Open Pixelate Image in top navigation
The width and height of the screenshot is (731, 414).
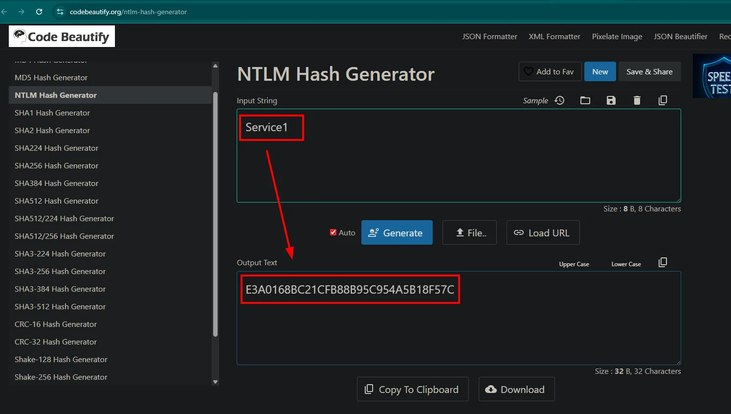[x=617, y=36]
